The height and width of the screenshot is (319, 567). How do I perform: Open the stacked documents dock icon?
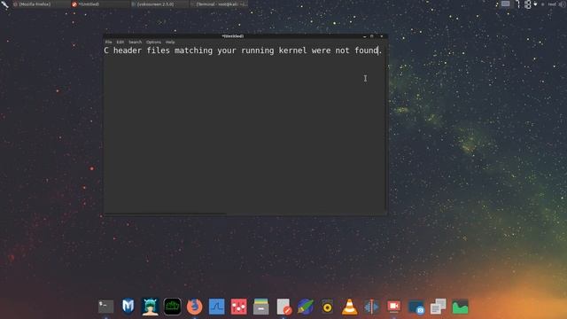pos(438,307)
